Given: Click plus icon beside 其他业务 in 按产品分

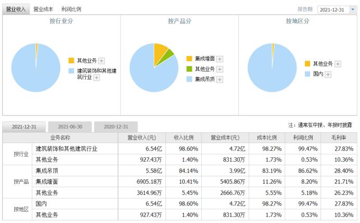Looking at the screenshot, I should (x=220, y=69).
